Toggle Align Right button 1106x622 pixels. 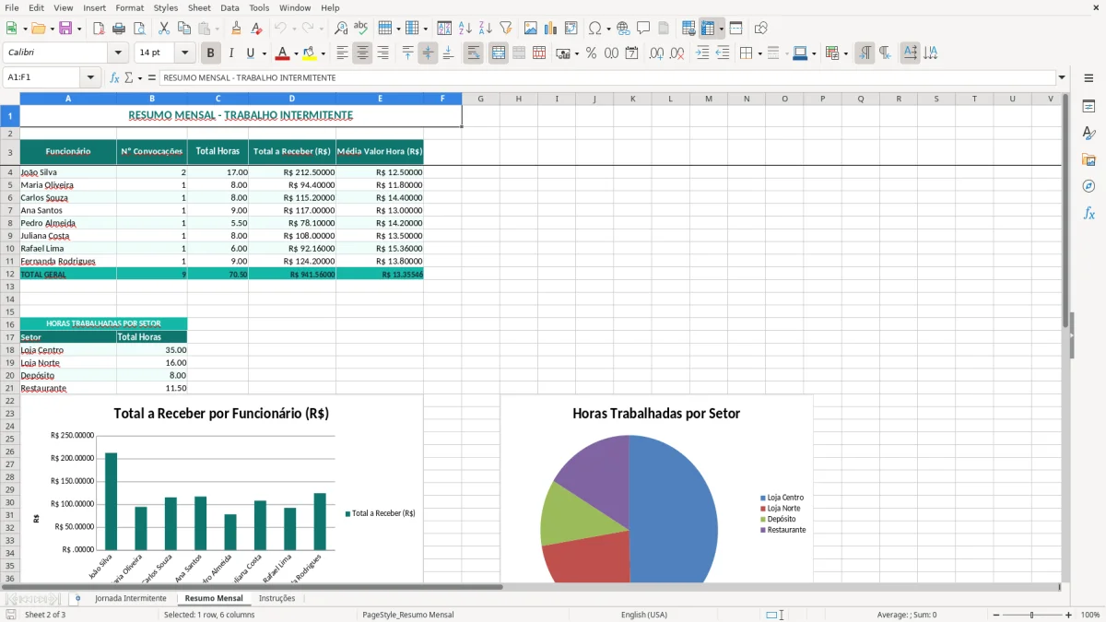click(x=382, y=53)
